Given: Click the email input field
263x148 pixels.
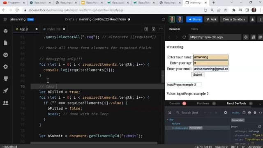Looking at the screenshot, I should tap(211, 69).
